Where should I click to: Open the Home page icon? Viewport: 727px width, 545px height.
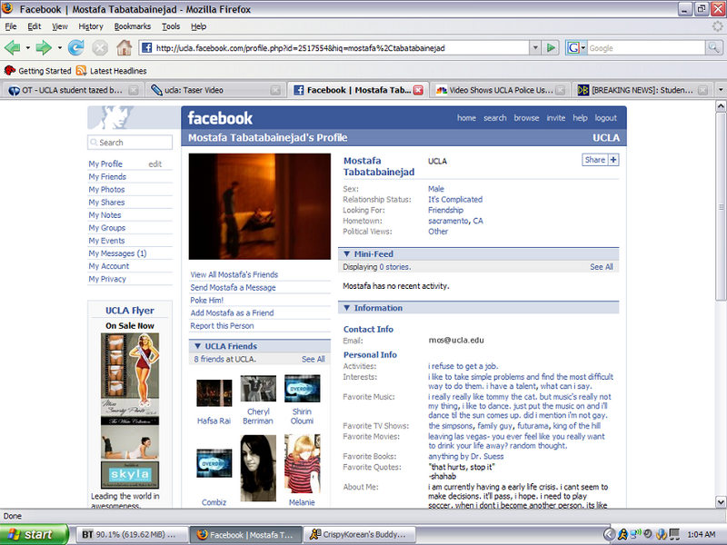click(124, 47)
